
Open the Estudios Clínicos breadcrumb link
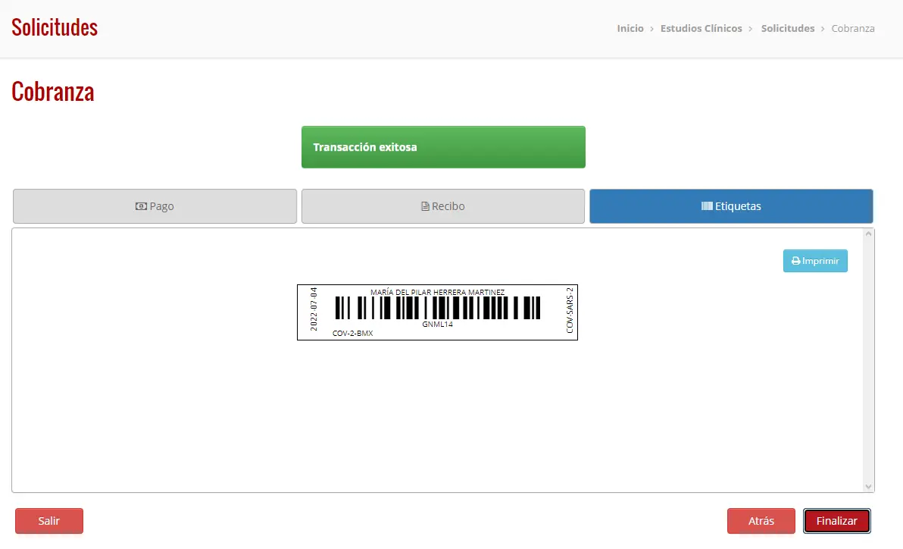click(x=701, y=28)
